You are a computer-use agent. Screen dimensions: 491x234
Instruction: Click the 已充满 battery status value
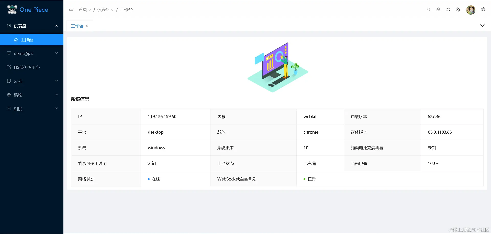tap(310, 163)
